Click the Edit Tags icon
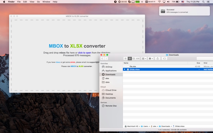 (164, 59)
